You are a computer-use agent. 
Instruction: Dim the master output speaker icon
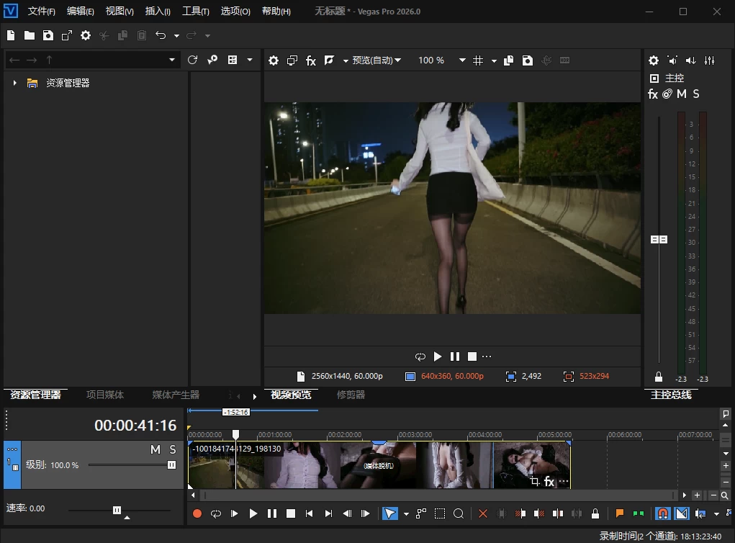[x=691, y=60]
